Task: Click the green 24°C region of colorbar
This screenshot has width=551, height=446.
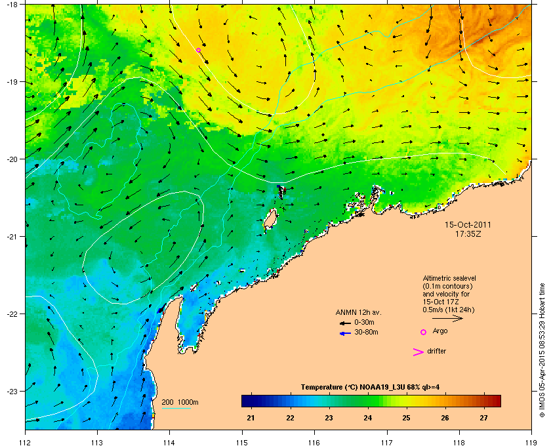Action: [367, 401]
